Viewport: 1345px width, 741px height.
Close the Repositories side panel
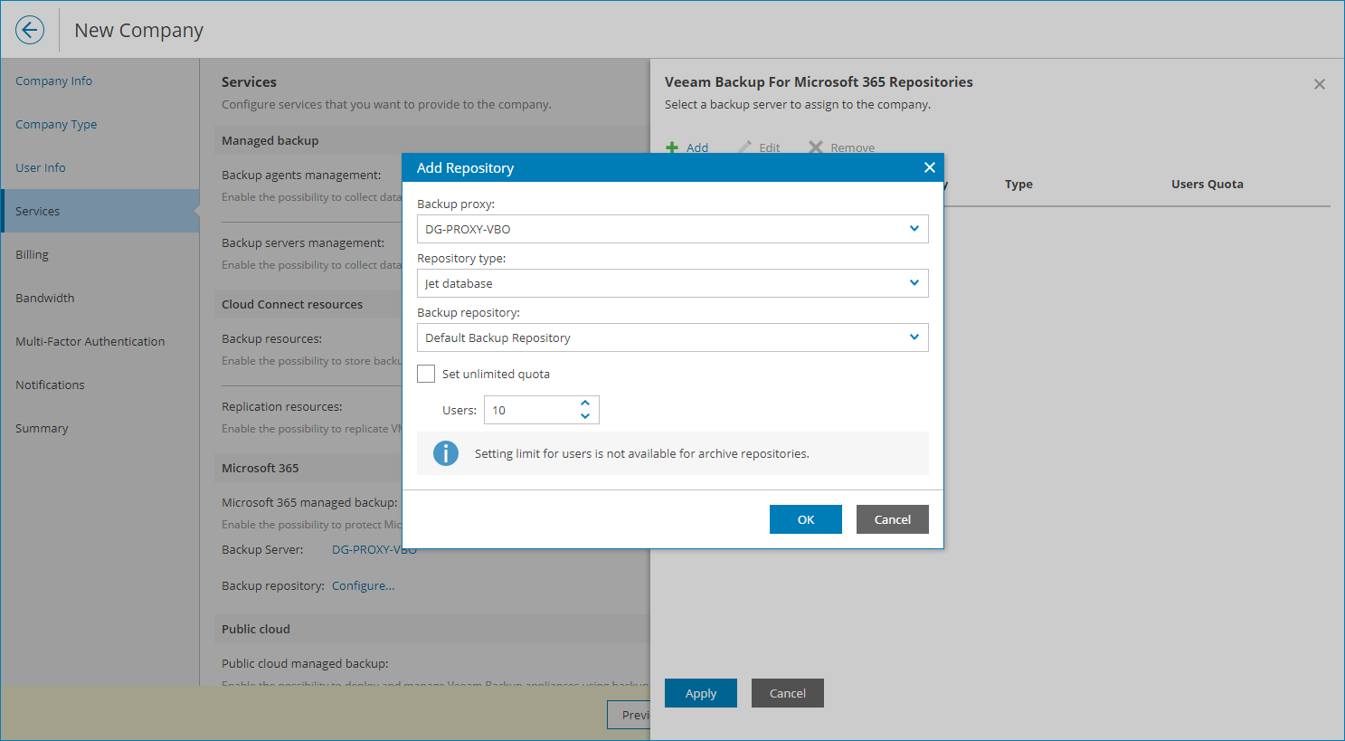click(x=1319, y=84)
